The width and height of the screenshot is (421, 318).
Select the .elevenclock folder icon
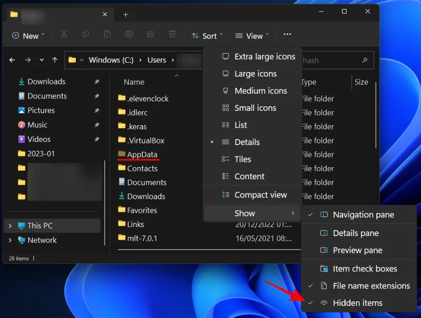pyautogui.click(x=122, y=98)
